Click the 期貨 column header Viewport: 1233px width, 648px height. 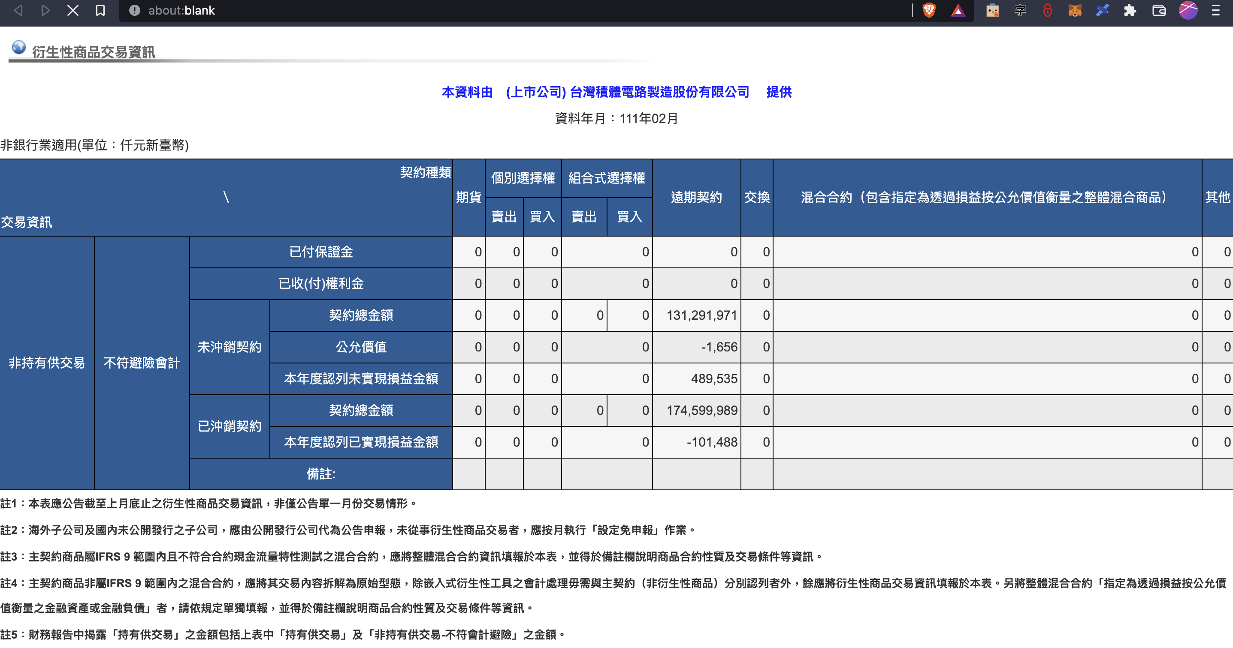468,197
